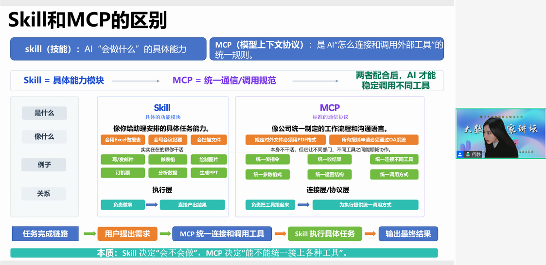Click the blue 输出最终结果 box

408,234
